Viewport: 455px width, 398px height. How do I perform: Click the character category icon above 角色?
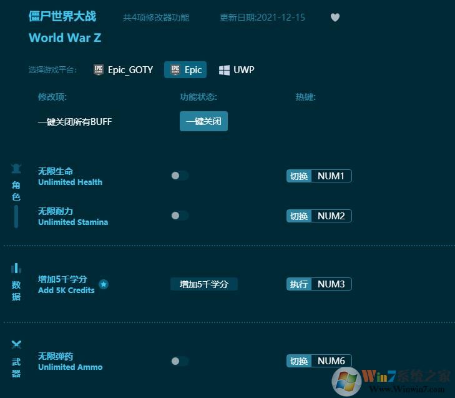point(16,169)
